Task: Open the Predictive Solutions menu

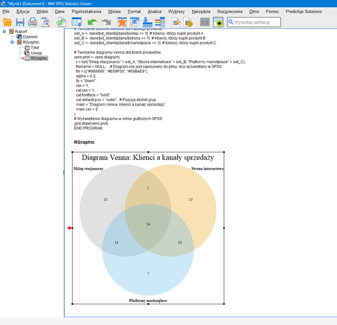Action: [x=304, y=11]
